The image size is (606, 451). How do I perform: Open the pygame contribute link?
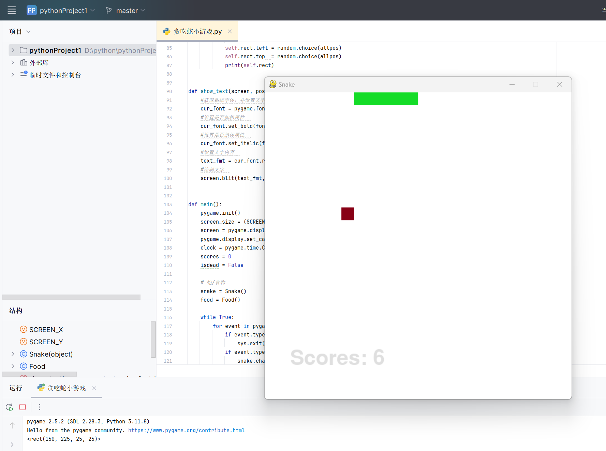click(186, 430)
